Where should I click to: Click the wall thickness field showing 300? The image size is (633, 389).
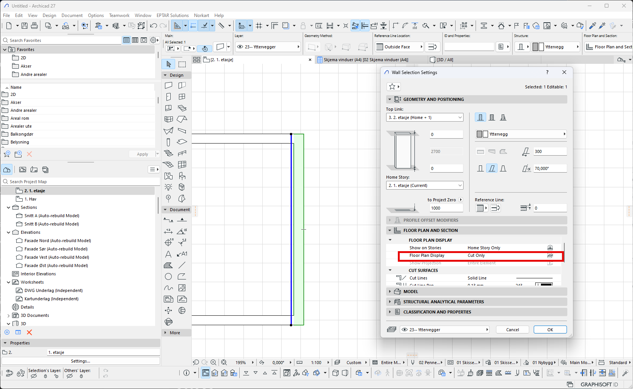[x=550, y=151]
